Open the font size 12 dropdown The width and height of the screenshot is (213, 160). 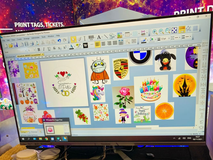pyautogui.click(x=34, y=50)
